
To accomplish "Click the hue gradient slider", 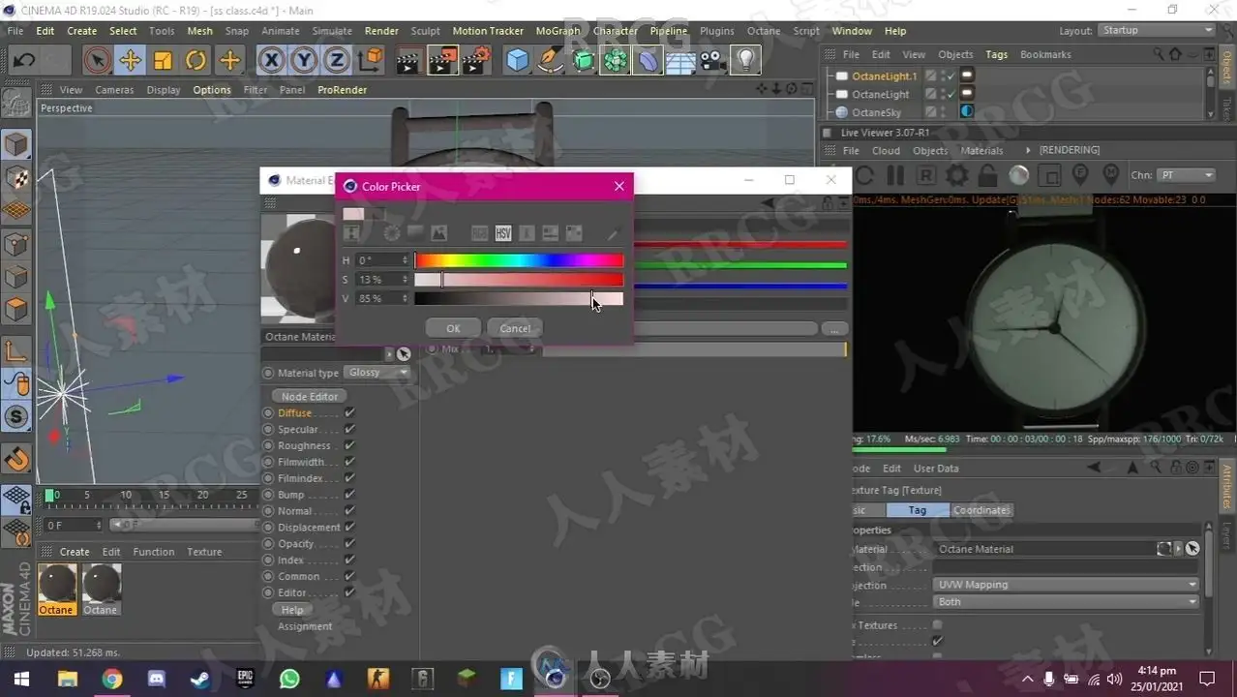I will tap(519, 260).
